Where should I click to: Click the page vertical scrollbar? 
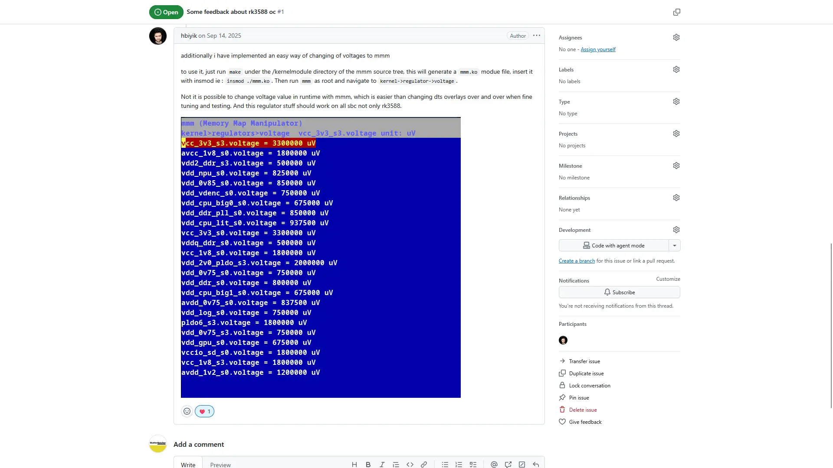pyautogui.click(x=831, y=325)
